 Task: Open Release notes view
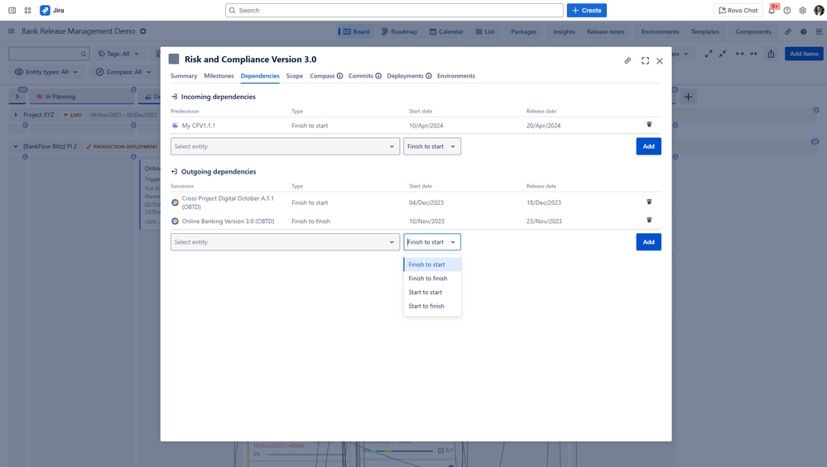point(605,31)
